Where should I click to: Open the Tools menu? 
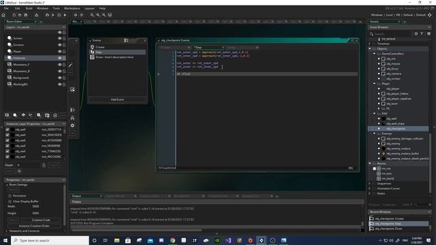pyautogui.click(x=56, y=8)
